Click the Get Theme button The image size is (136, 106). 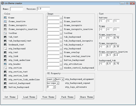[x=10, y=97]
